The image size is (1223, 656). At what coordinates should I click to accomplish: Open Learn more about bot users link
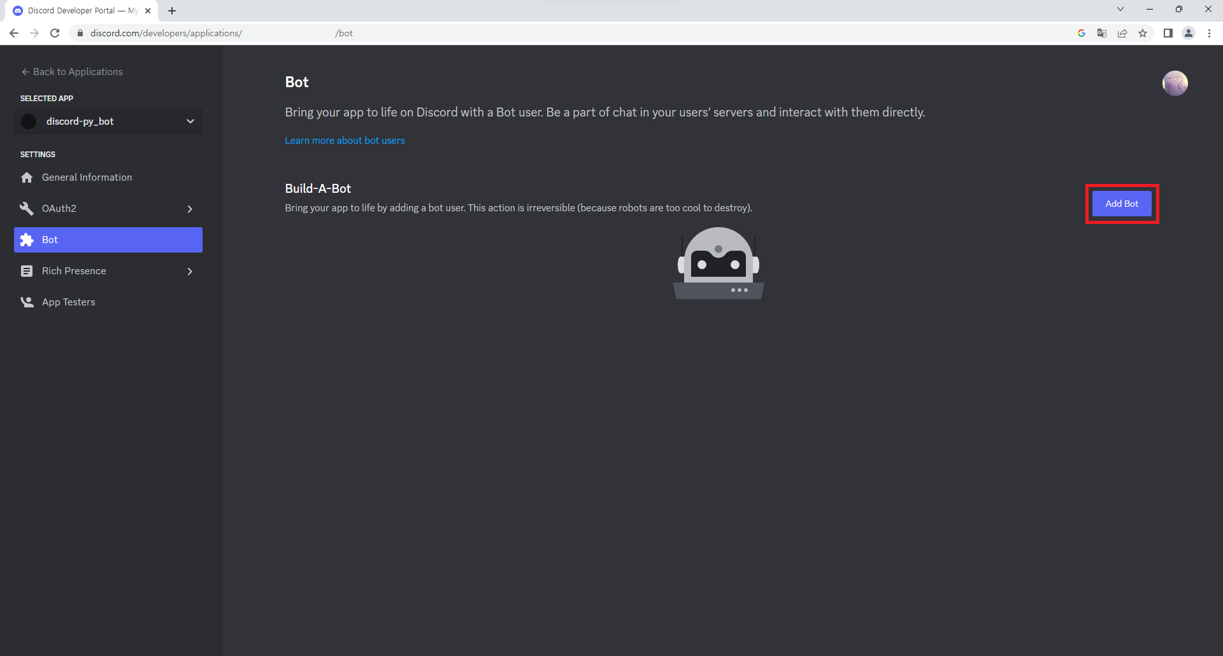tap(345, 141)
